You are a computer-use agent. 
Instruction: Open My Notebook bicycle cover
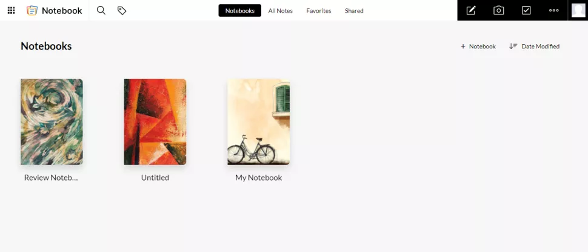click(259, 122)
